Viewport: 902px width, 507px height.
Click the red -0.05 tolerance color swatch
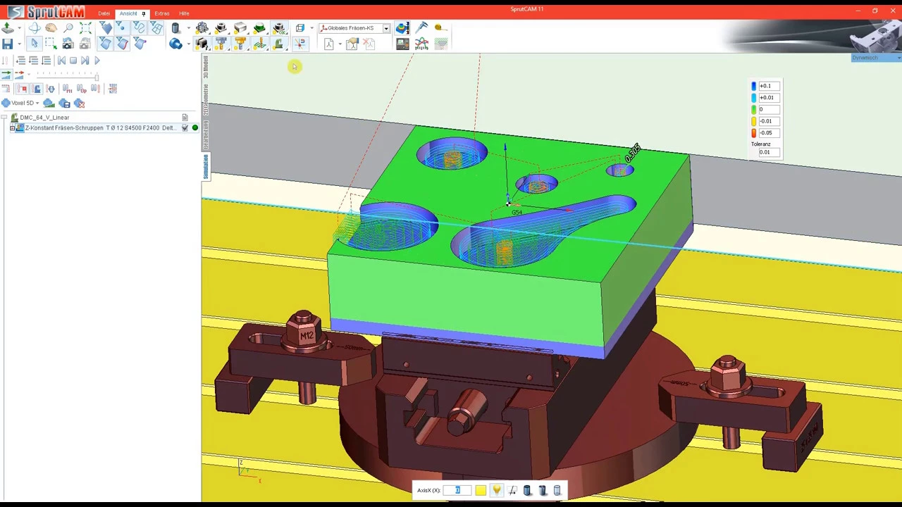coord(754,133)
